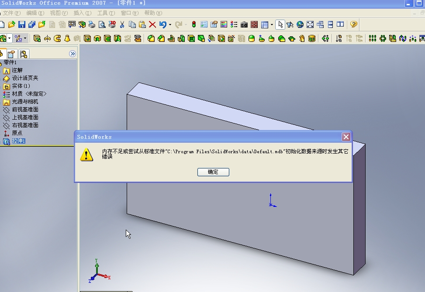Switch to the ConfigurationManager tab
This screenshot has height=292, width=425.
coord(24,54)
